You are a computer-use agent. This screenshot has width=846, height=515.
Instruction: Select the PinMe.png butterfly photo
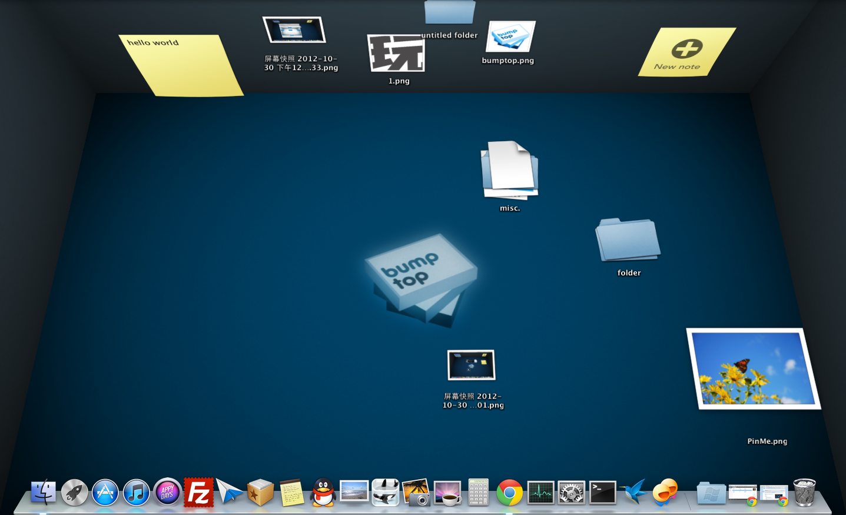click(x=754, y=368)
